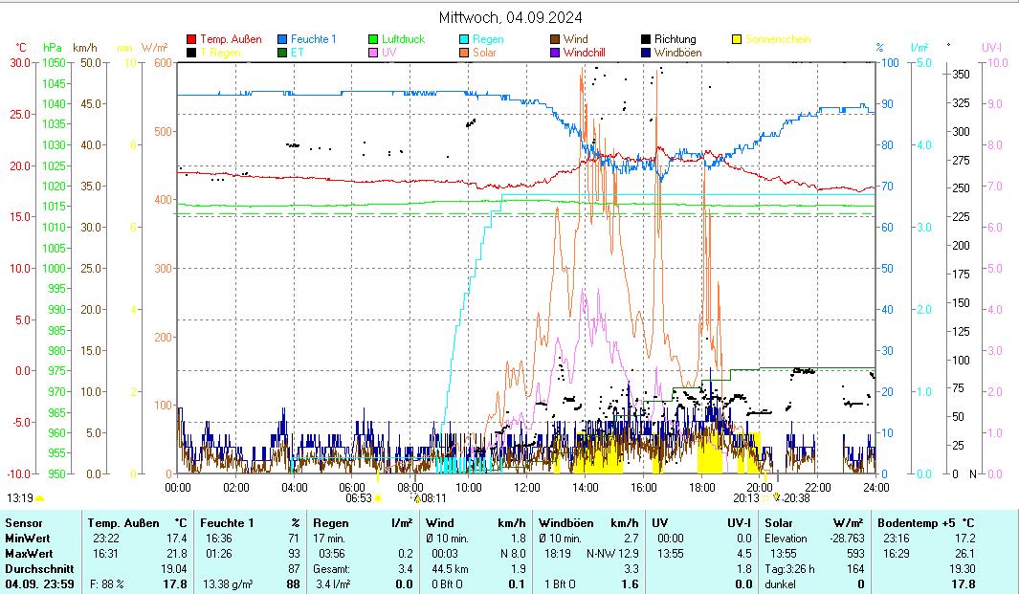Image resolution: width=1019 pixels, height=594 pixels.
Task: Click the black Richtung legend swatch
Action: [x=646, y=39]
